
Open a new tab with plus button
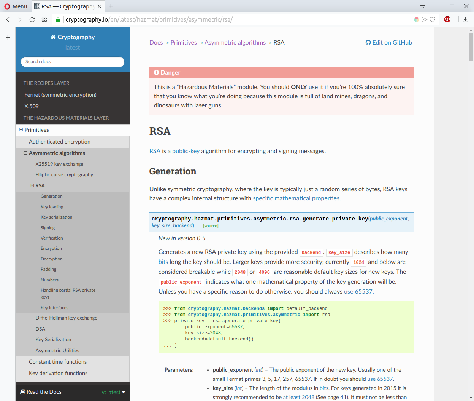(111, 6)
